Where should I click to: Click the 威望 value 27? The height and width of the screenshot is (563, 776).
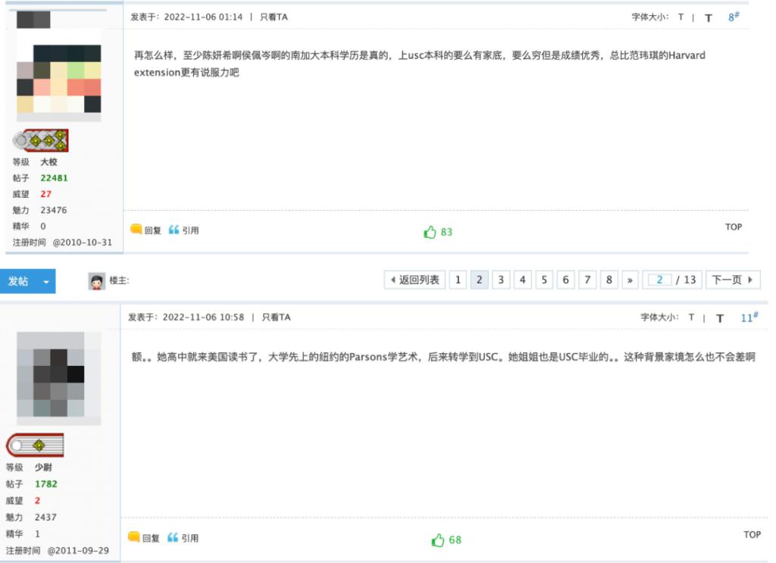46,194
